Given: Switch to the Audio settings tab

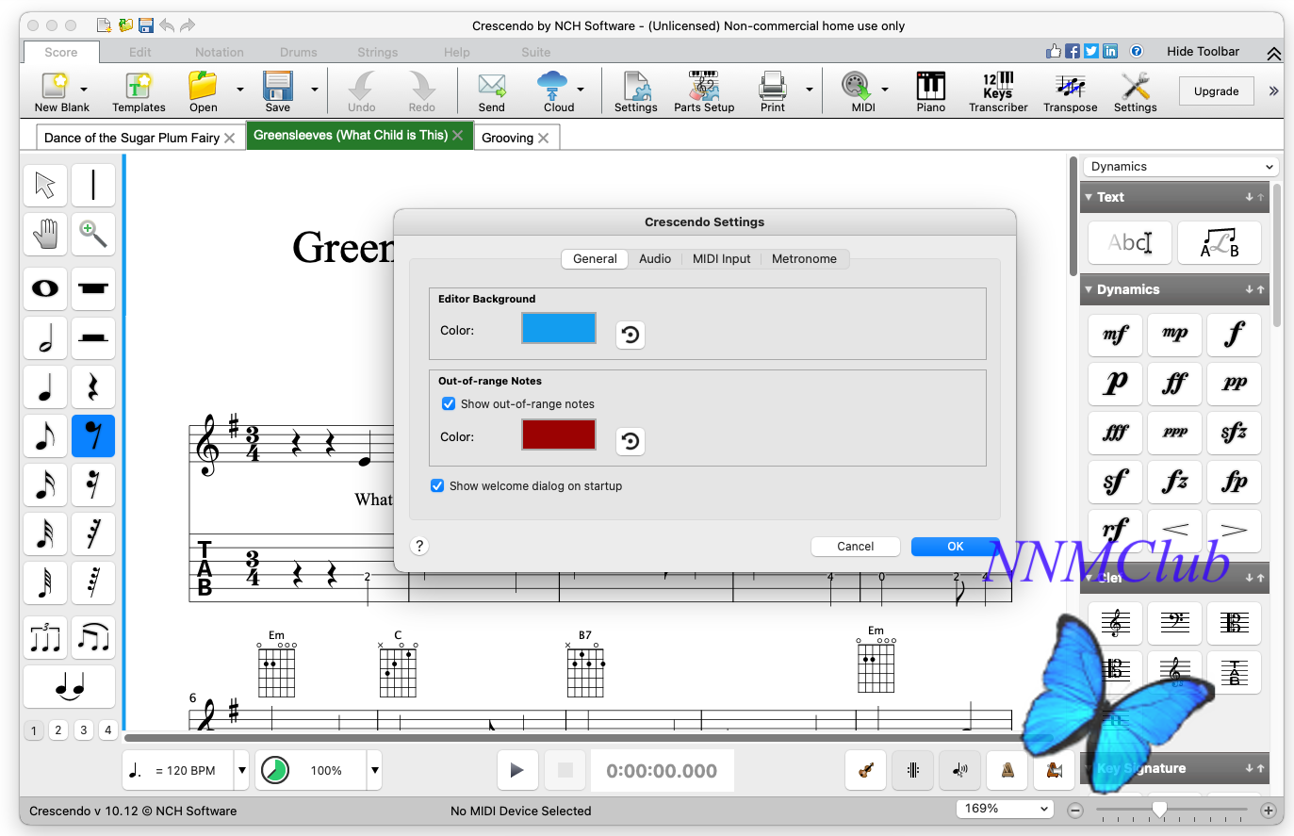Looking at the screenshot, I should (x=655, y=258).
